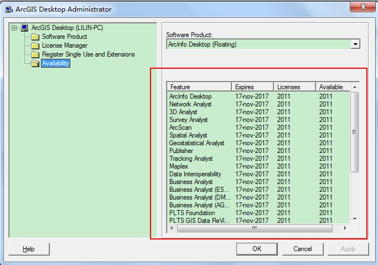
Task: Select the 3D Analyst row
Action: click(258, 112)
